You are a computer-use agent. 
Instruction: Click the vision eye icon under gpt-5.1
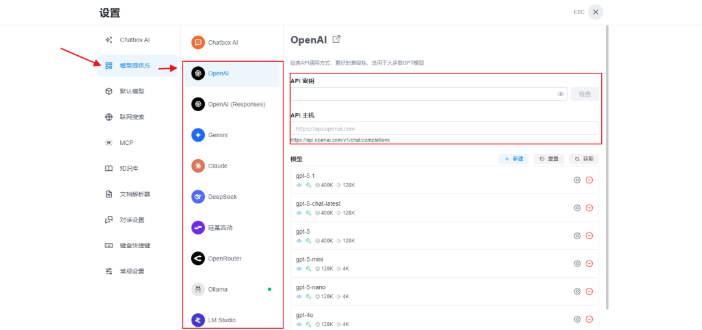coord(299,185)
